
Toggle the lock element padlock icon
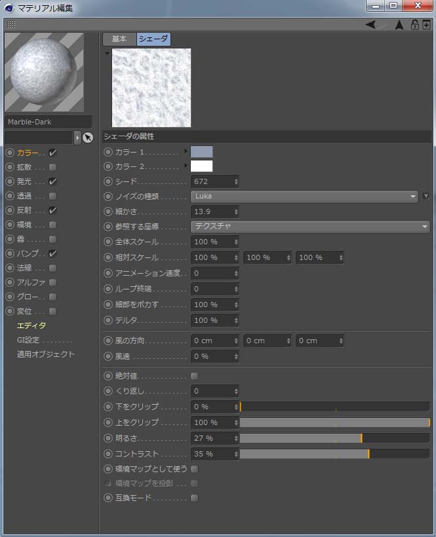[414, 25]
